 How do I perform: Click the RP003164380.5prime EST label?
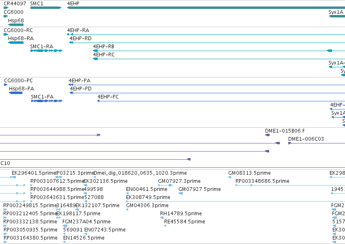(30, 238)
